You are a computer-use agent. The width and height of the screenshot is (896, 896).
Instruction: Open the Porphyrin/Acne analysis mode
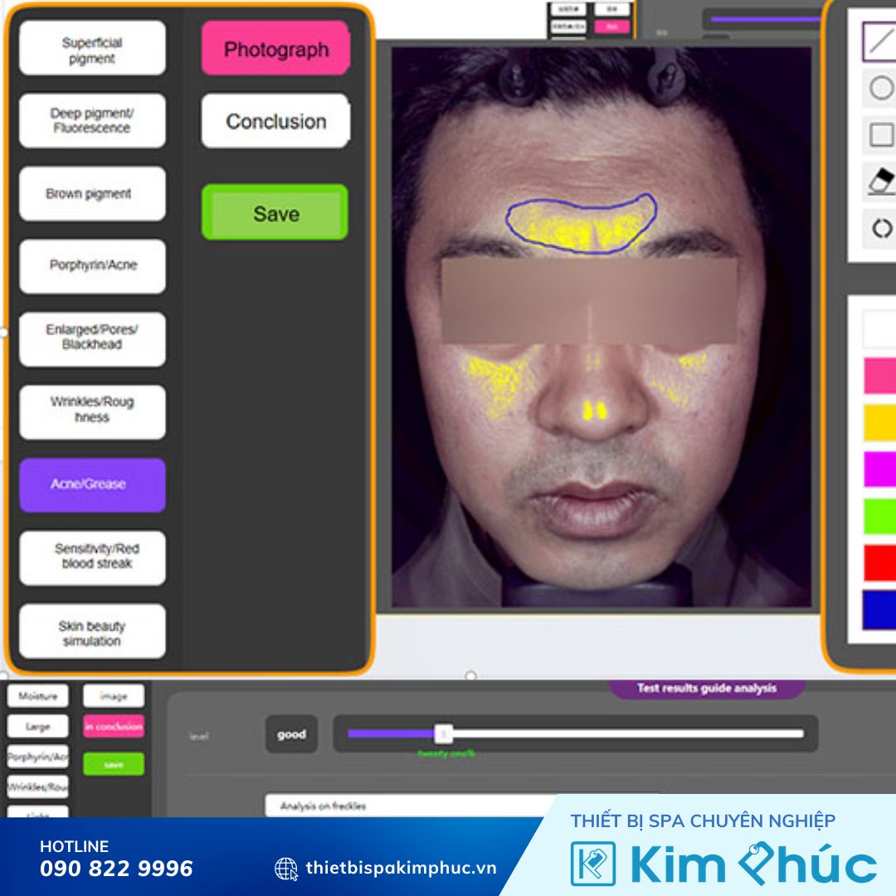92,266
